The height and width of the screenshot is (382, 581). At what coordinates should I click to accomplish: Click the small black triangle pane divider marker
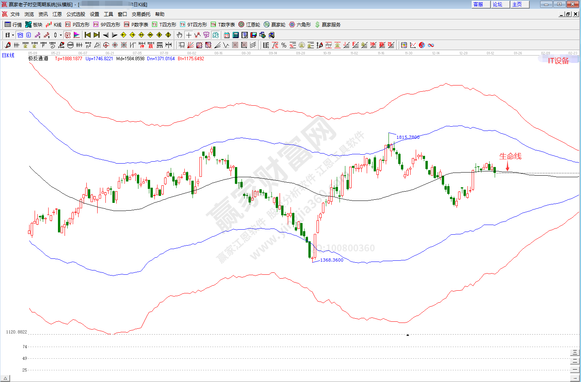408,335
